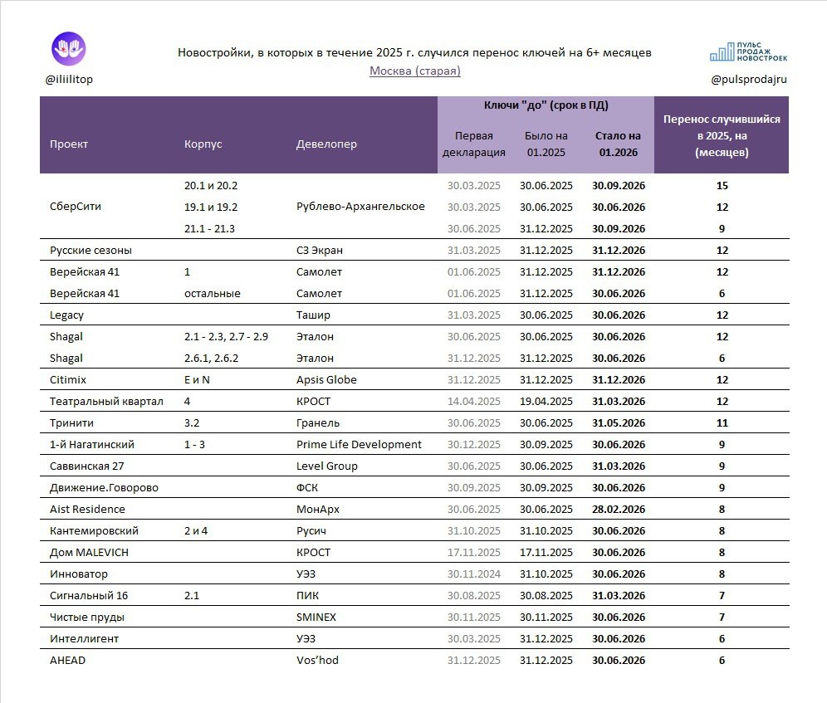Select the Проект column header
The height and width of the screenshot is (703, 827).
[69, 144]
